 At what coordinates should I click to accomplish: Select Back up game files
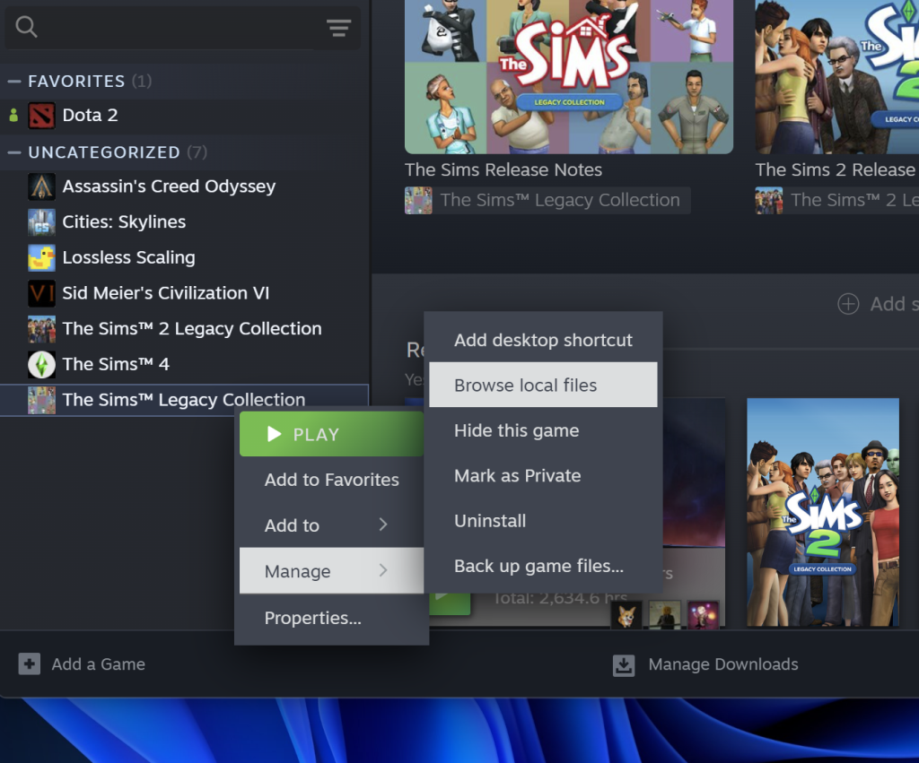[543, 566]
